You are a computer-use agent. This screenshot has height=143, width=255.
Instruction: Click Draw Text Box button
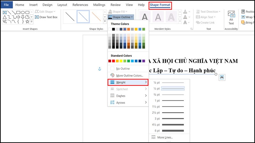46,17
